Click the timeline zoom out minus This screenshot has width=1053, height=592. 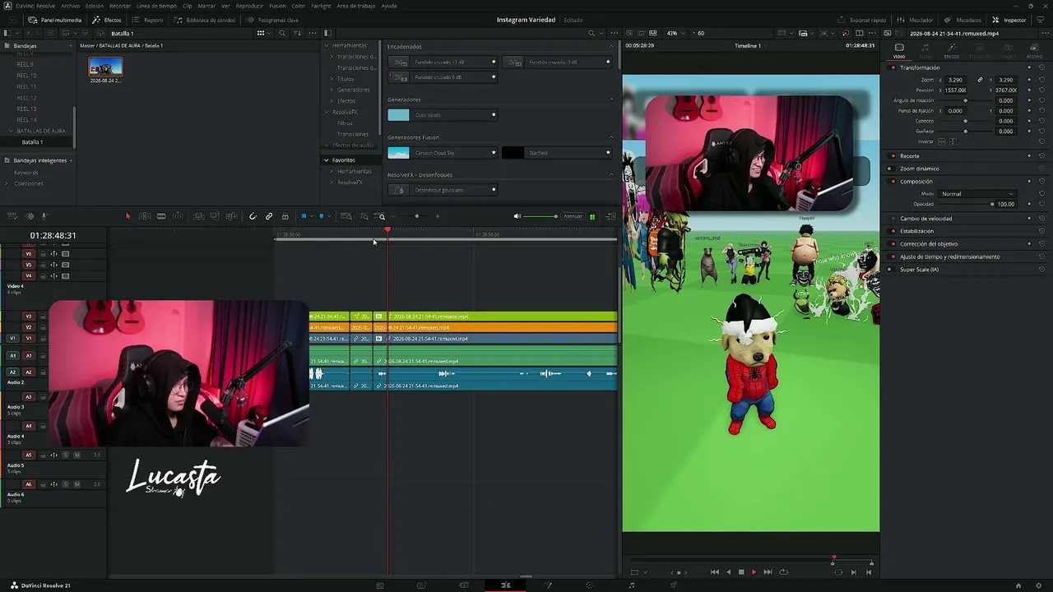click(394, 216)
